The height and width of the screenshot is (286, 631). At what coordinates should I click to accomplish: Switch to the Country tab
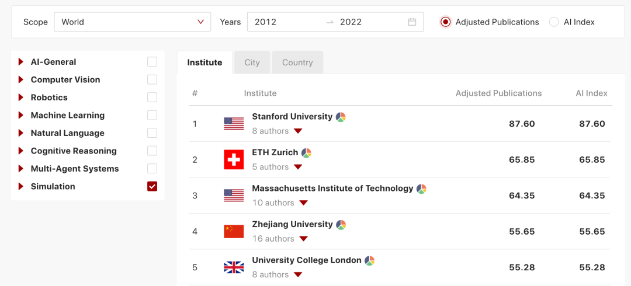coord(297,62)
